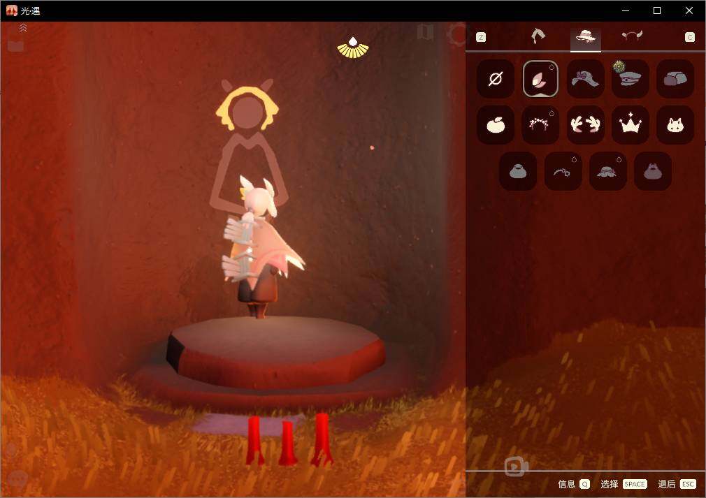Click the C next-category key button

tap(690, 37)
